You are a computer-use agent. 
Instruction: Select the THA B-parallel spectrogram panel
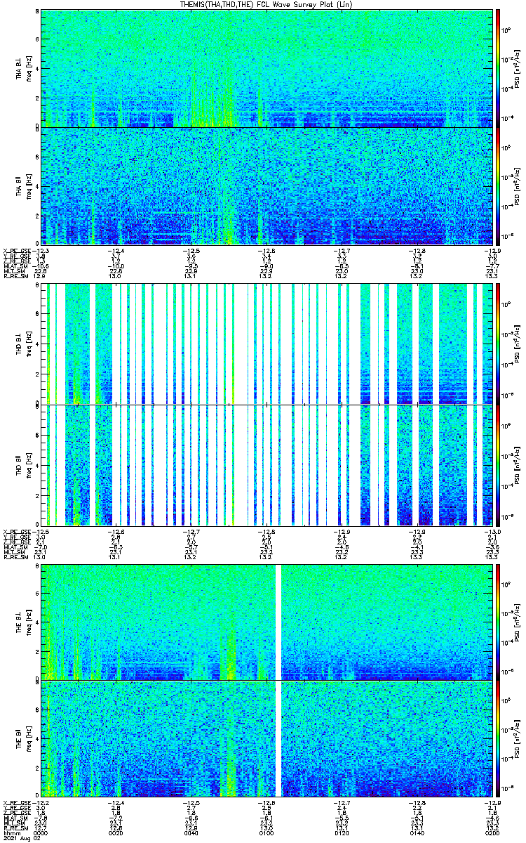coord(266,185)
